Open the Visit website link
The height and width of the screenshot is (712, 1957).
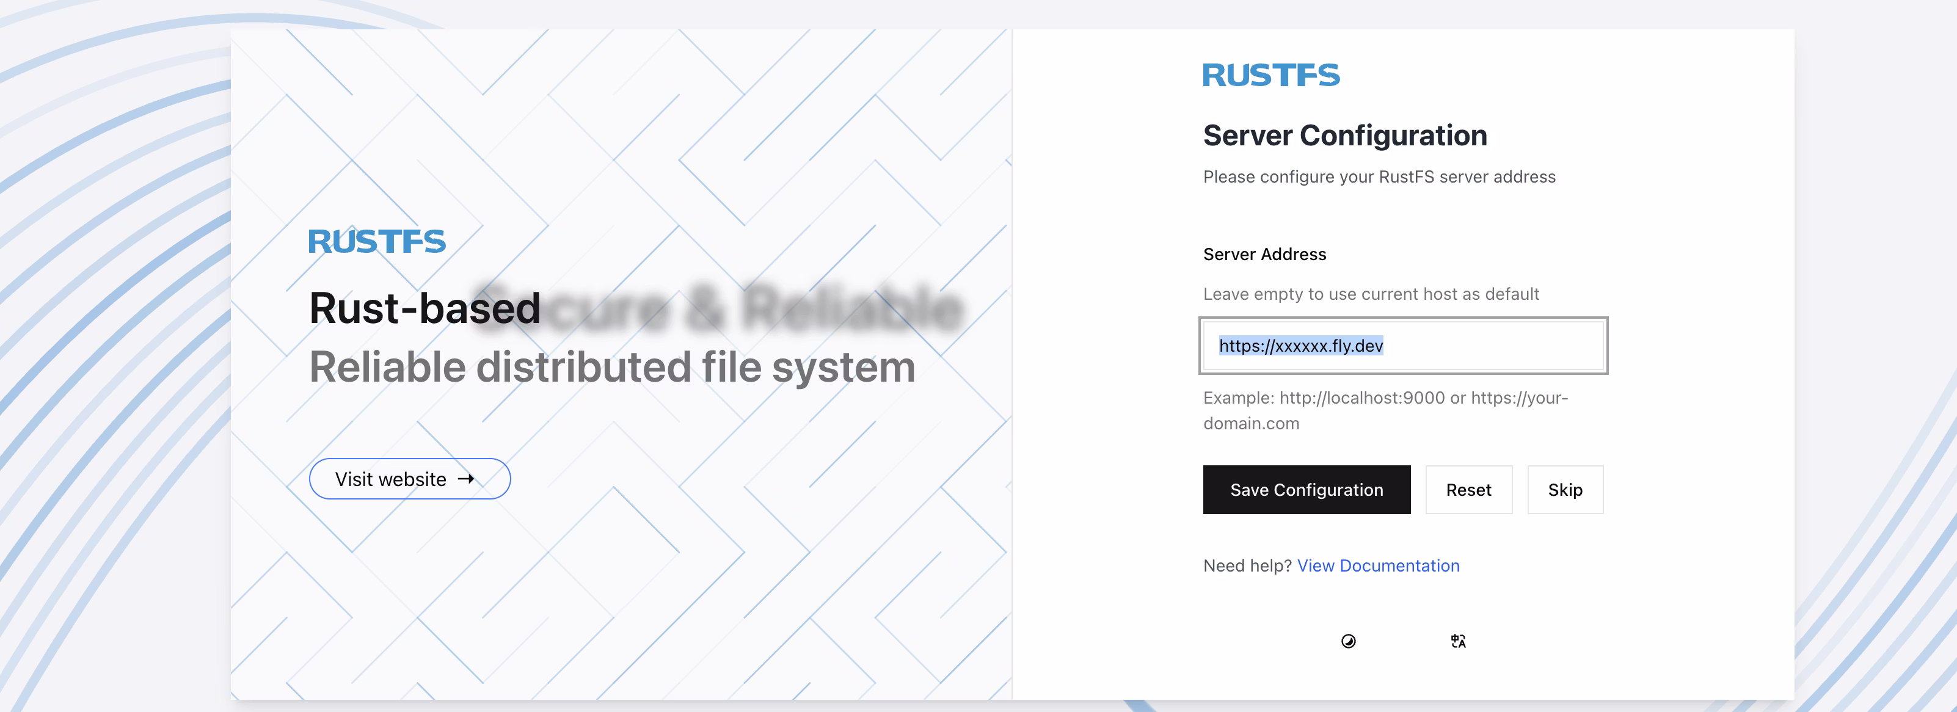[409, 479]
